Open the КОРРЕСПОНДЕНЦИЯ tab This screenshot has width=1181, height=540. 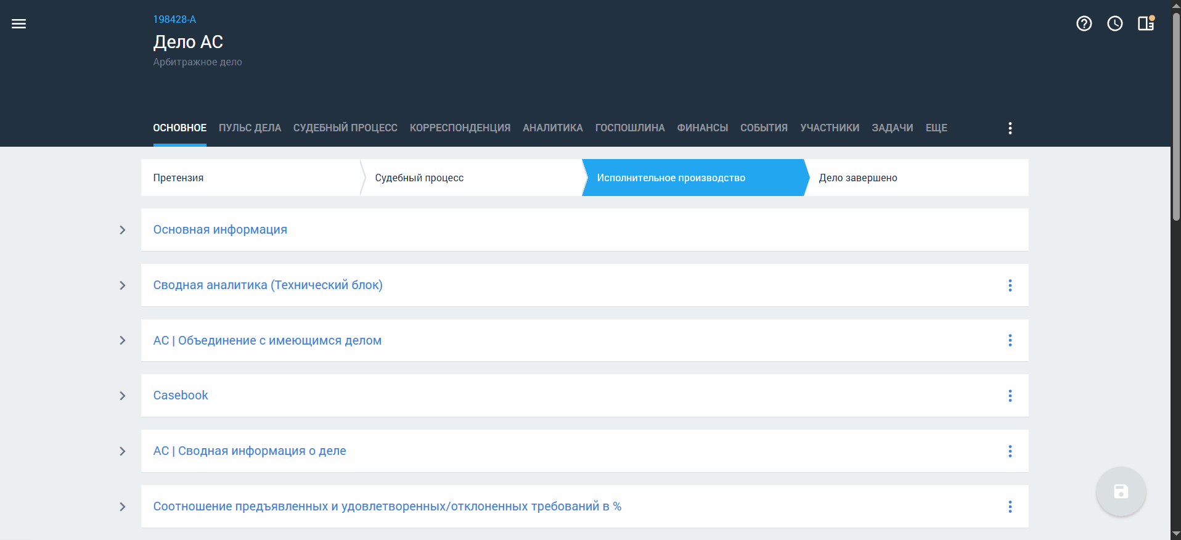coord(460,128)
